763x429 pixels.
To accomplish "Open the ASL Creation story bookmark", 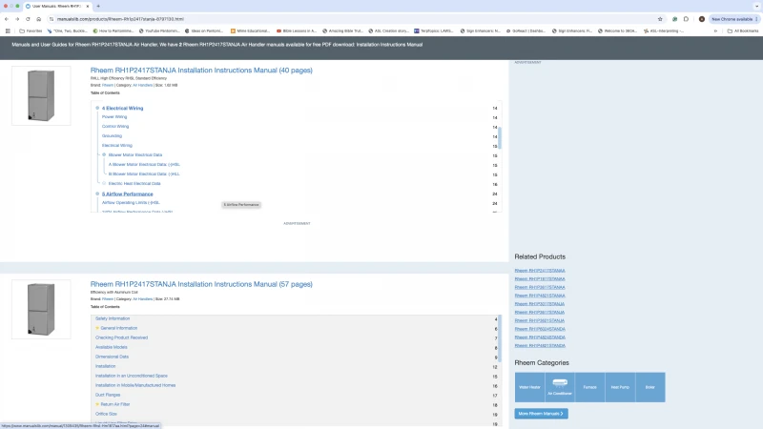I will pos(389,31).
